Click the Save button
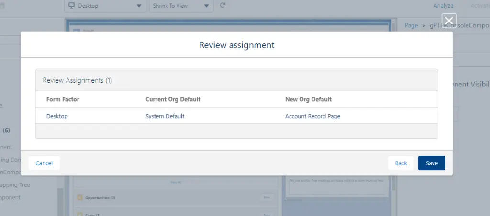This screenshot has width=490, height=216. click(431, 163)
